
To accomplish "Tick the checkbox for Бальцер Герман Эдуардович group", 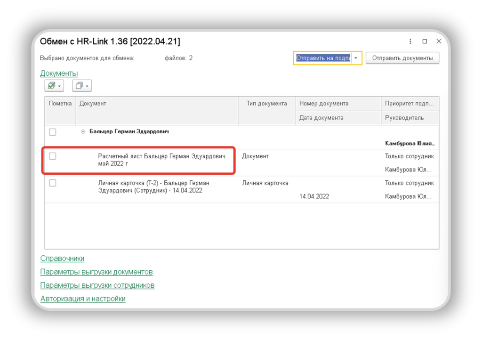I will (x=53, y=132).
